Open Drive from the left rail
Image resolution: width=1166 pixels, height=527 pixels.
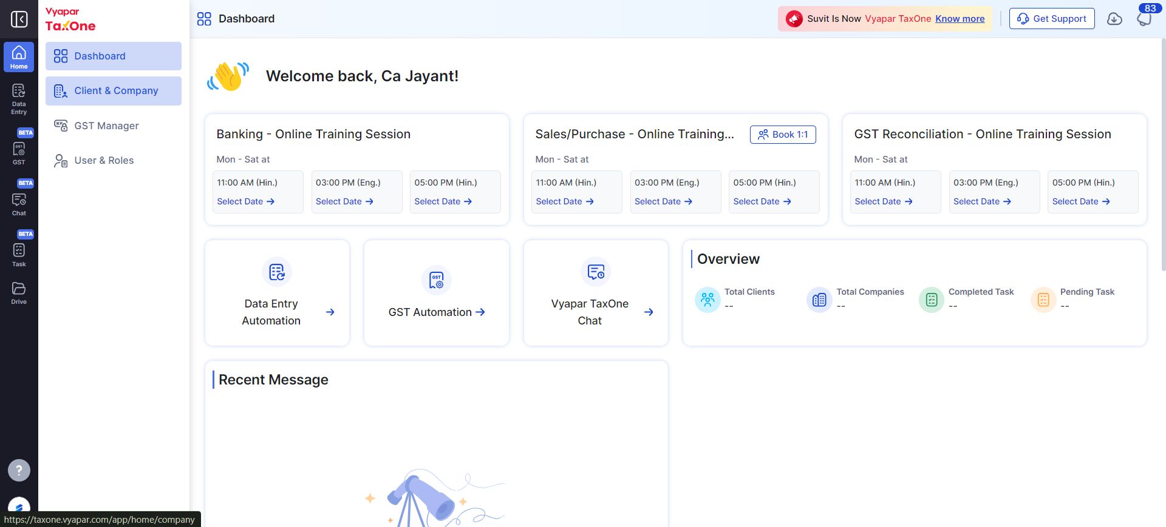(19, 293)
